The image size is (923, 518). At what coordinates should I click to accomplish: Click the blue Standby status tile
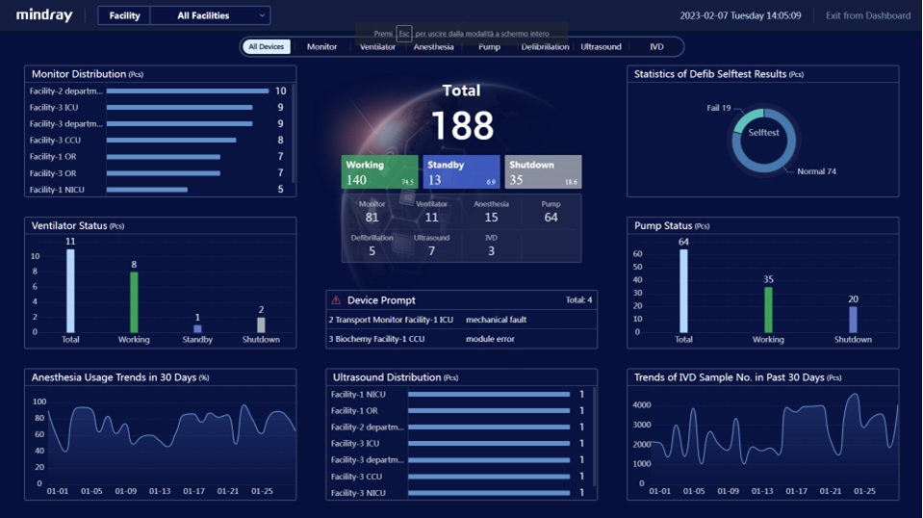461,172
